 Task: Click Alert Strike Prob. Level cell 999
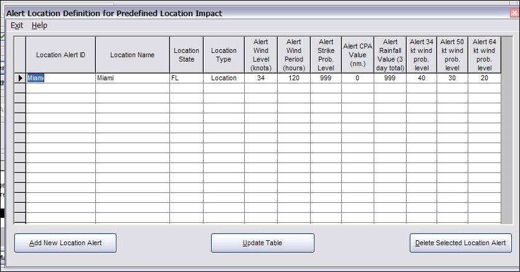coord(325,78)
